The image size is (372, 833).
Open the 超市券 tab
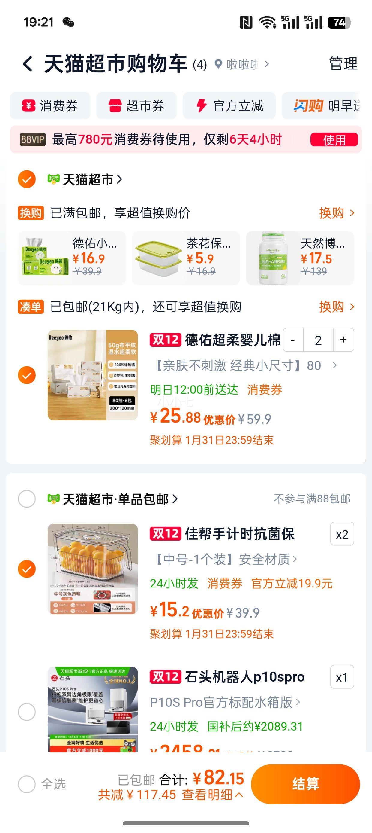136,106
